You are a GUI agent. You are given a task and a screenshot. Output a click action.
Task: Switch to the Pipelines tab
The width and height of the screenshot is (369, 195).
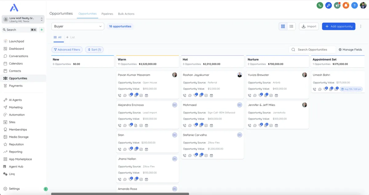[x=107, y=14]
